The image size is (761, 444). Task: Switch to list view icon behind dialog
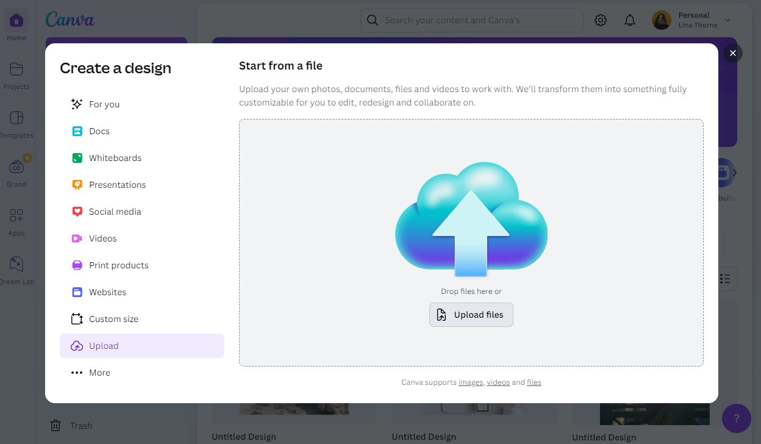725,279
